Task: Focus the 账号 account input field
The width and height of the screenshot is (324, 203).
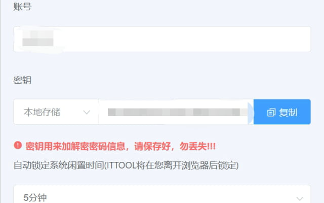Action: pos(162,39)
